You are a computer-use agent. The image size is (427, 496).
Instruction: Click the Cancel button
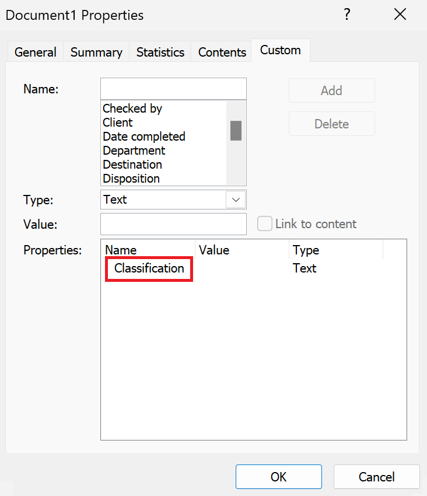click(376, 477)
